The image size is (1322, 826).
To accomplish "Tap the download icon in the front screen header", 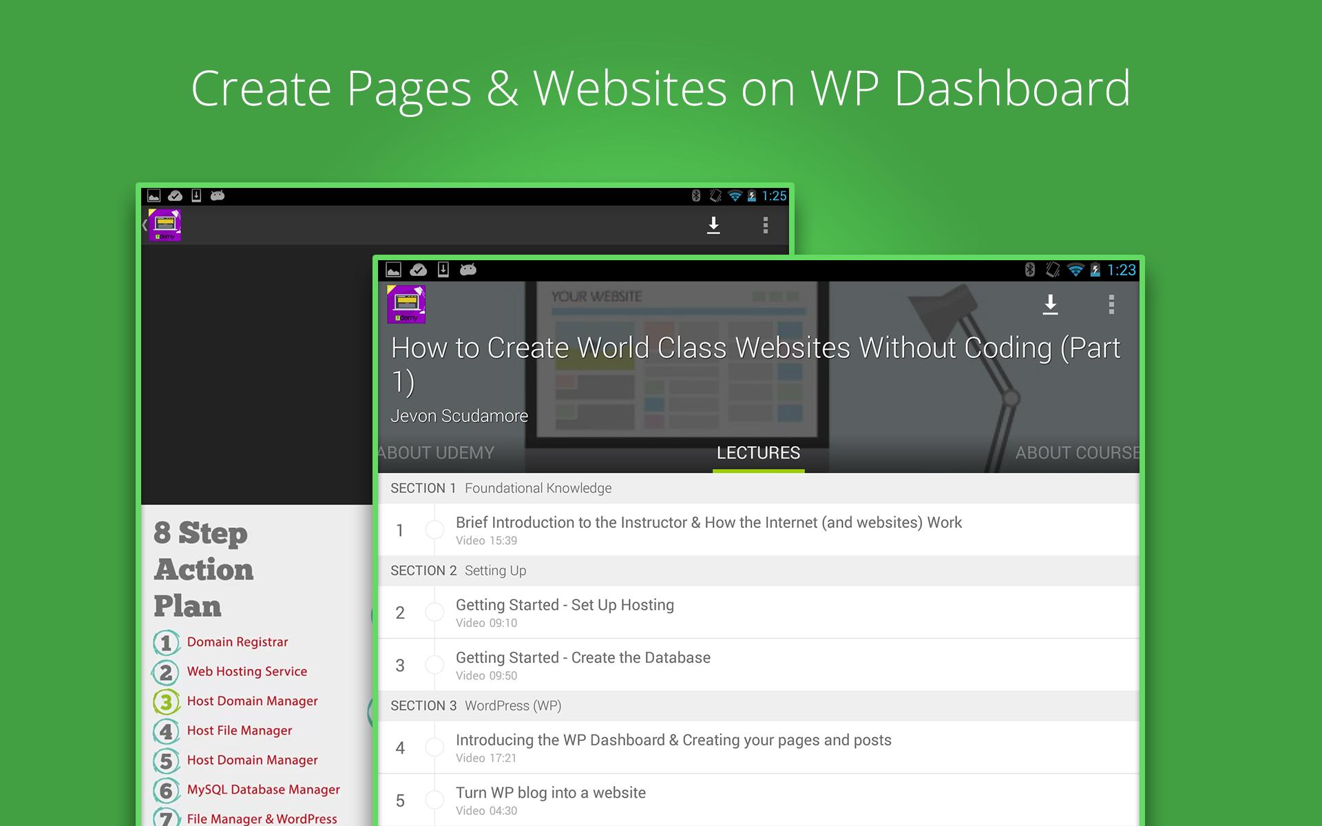I will (x=1050, y=304).
